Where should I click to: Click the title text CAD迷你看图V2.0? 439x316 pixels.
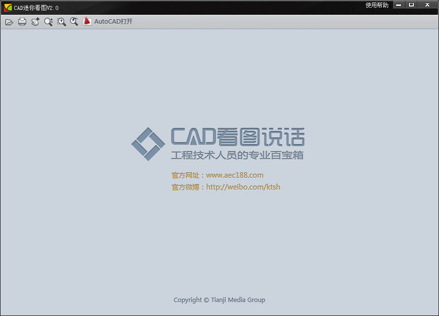click(36, 7)
